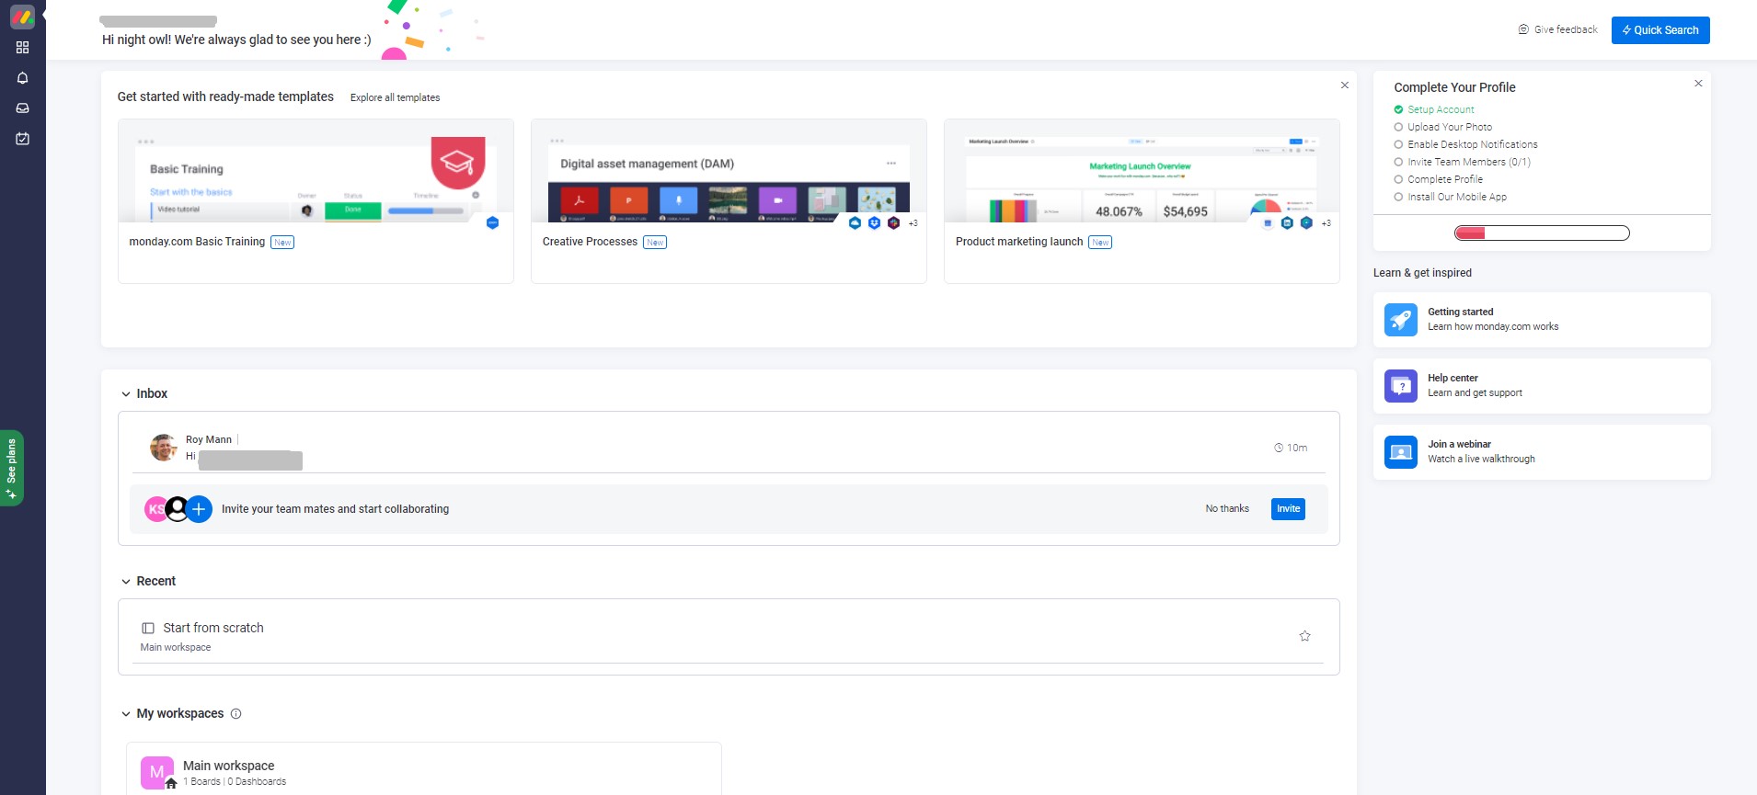Click the plus add-teammate icon
Viewport: 1757px width, 795px height.
coord(199,509)
